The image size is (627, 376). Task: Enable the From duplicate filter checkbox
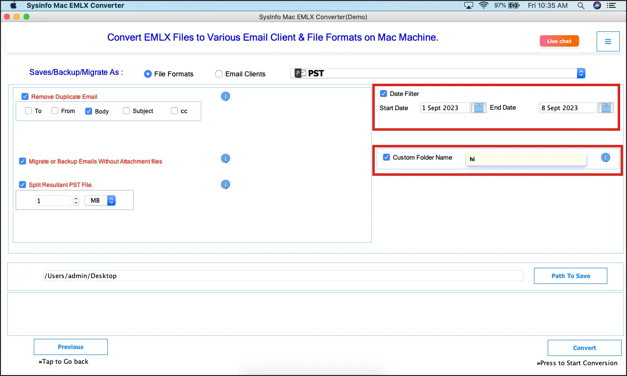55,111
